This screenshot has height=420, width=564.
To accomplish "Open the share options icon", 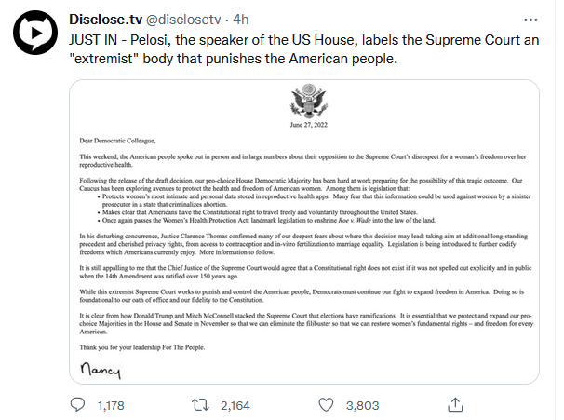I will tap(457, 405).
